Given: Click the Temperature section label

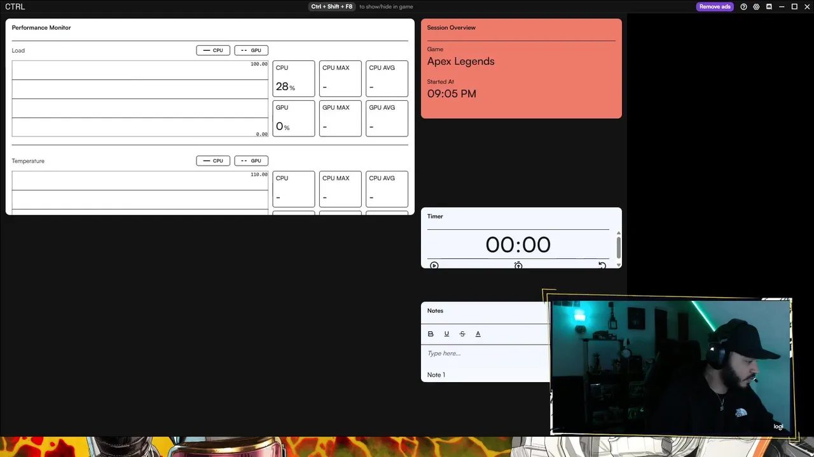Looking at the screenshot, I should click(28, 161).
